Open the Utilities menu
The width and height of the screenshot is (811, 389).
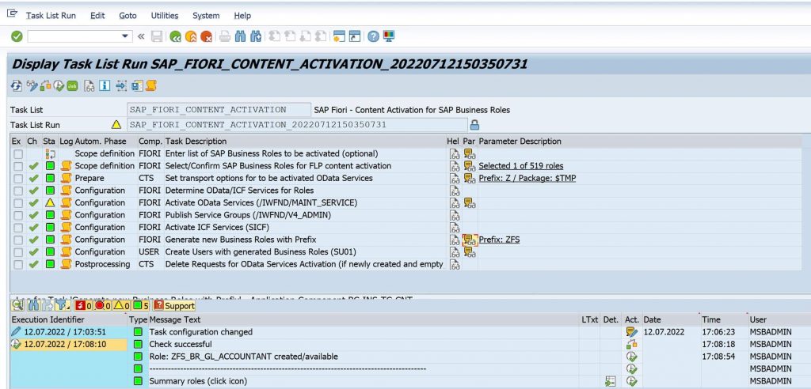pos(165,16)
